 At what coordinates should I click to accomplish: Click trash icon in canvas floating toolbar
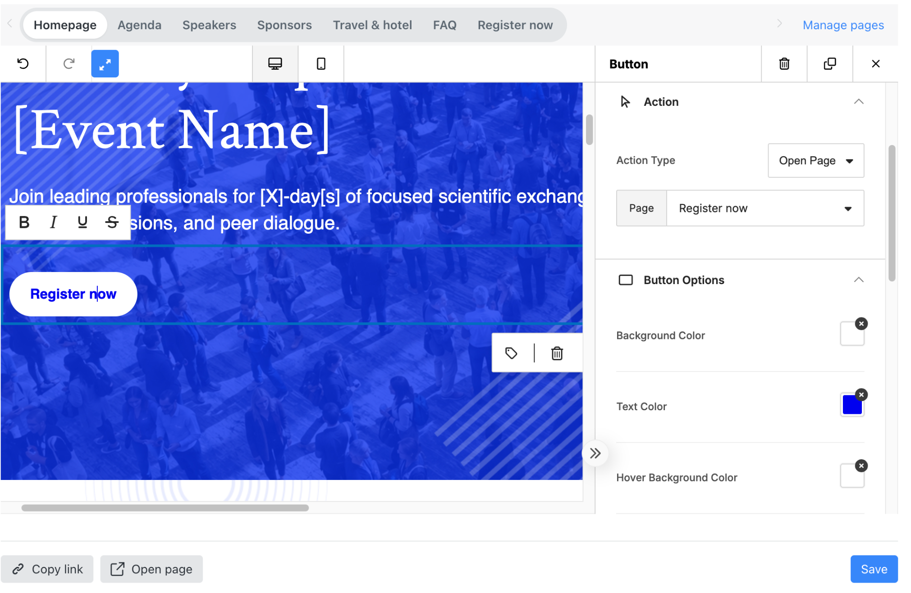[x=557, y=353]
